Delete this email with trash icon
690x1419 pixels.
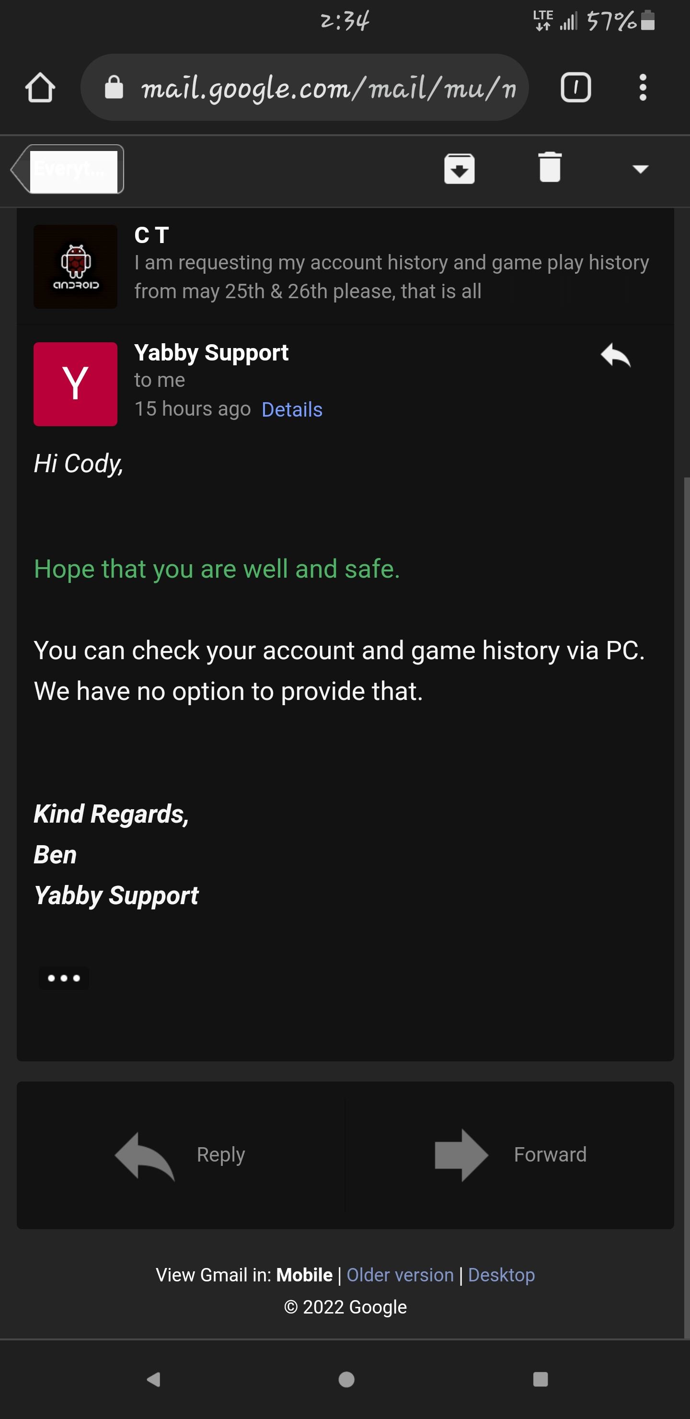tap(550, 167)
